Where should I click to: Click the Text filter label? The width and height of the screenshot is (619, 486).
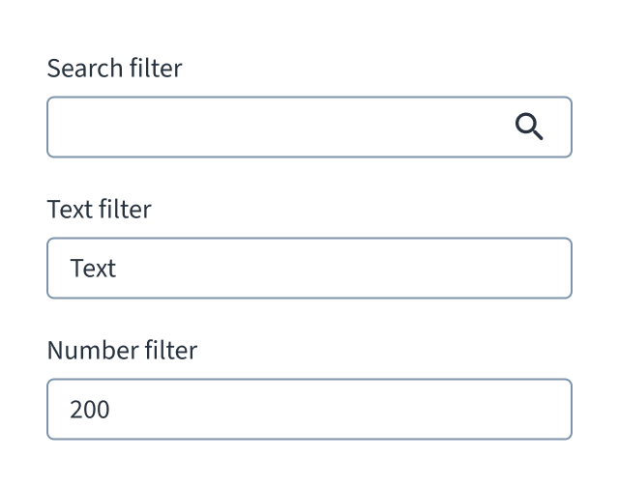(x=99, y=209)
